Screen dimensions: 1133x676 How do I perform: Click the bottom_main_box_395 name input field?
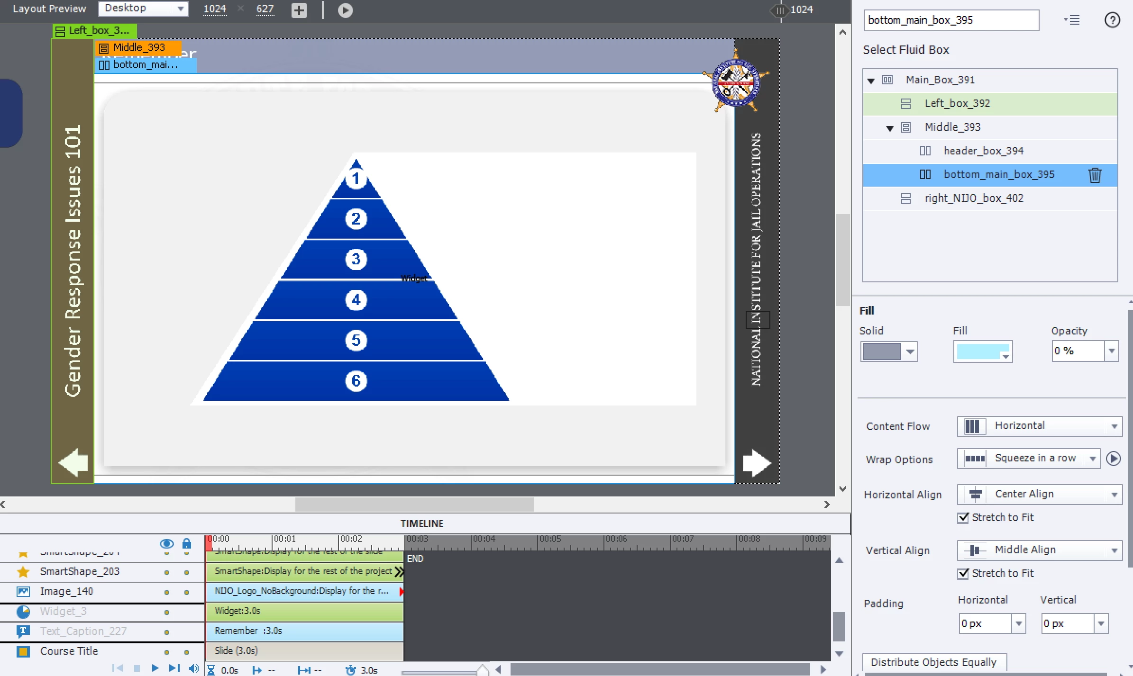pyautogui.click(x=950, y=20)
